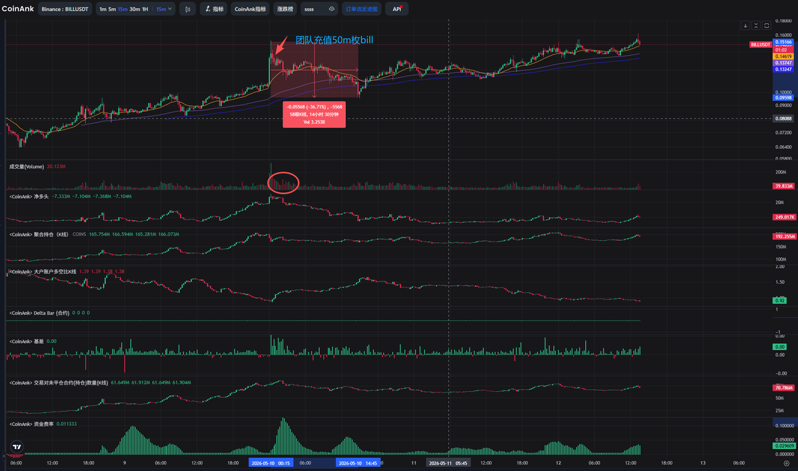Image resolution: width=798 pixels, height=471 pixels.
Task: Click the 2026-05-10 14:45 time marker
Action: point(358,462)
